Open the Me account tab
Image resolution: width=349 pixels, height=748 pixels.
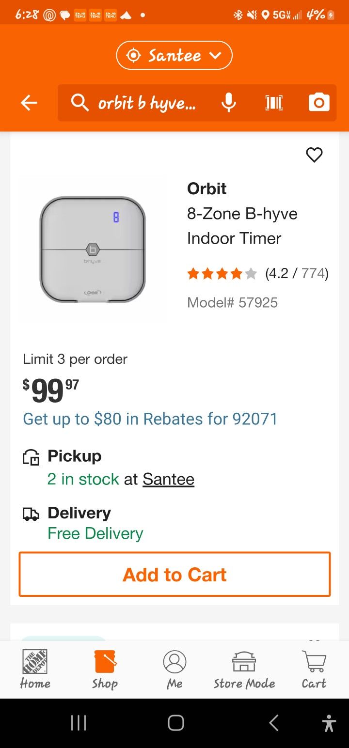point(174,670)
